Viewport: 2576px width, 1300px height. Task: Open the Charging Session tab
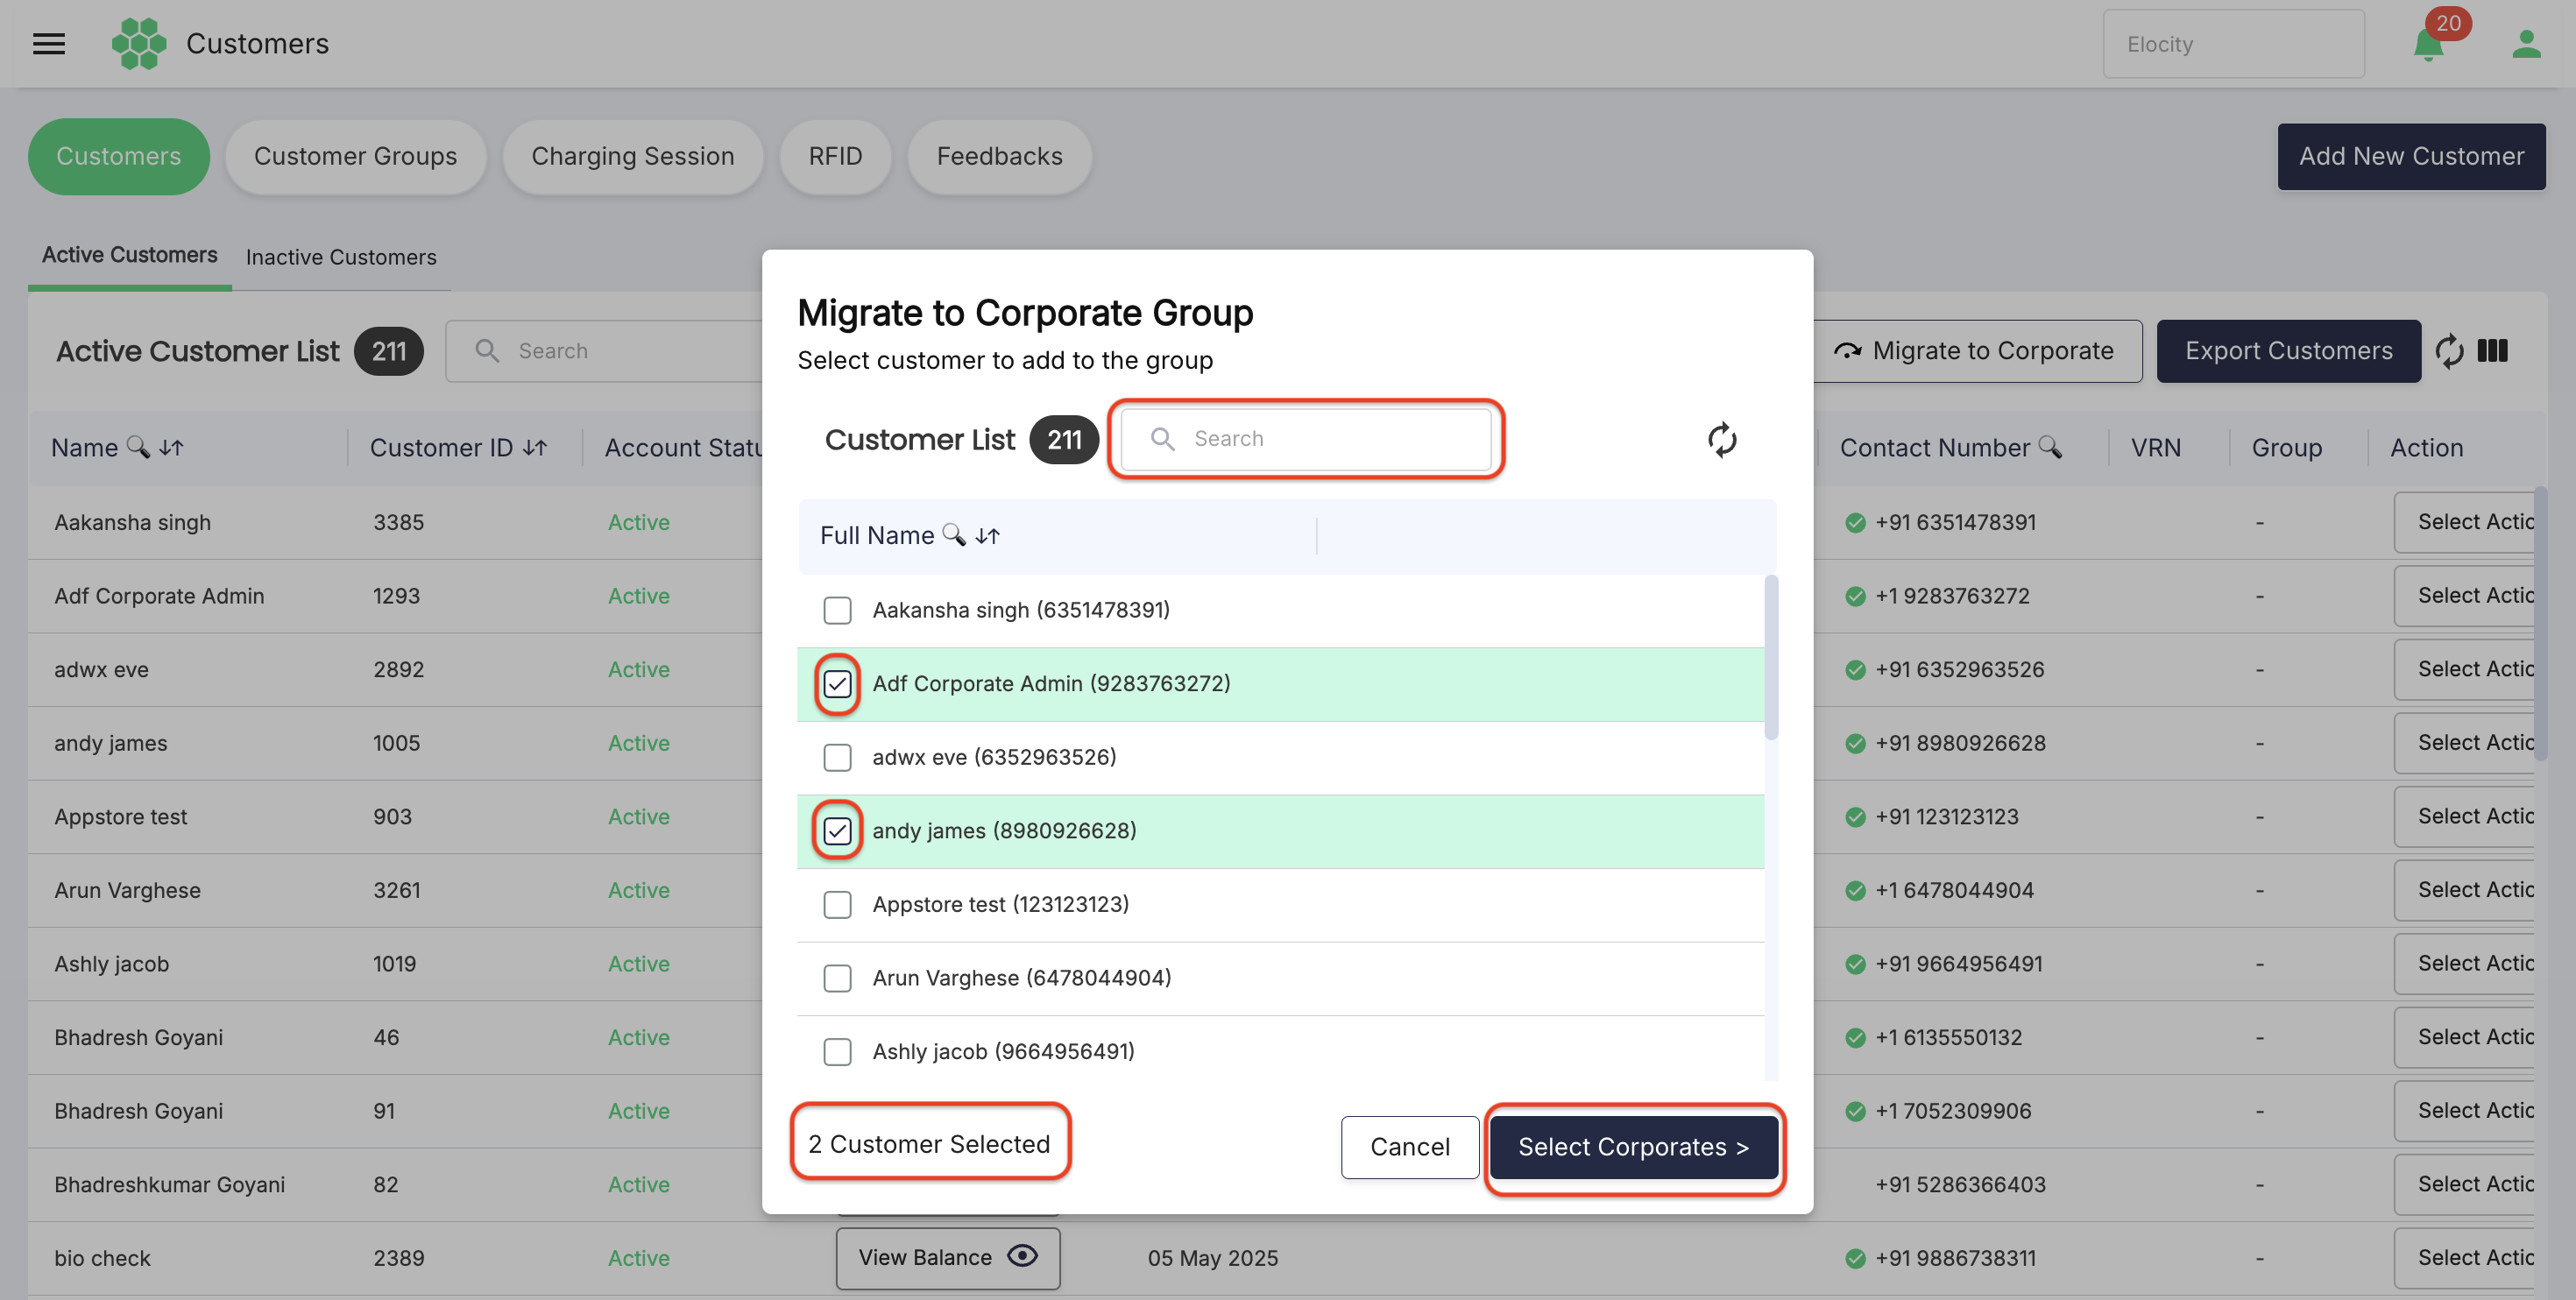(x=633, y=157)
